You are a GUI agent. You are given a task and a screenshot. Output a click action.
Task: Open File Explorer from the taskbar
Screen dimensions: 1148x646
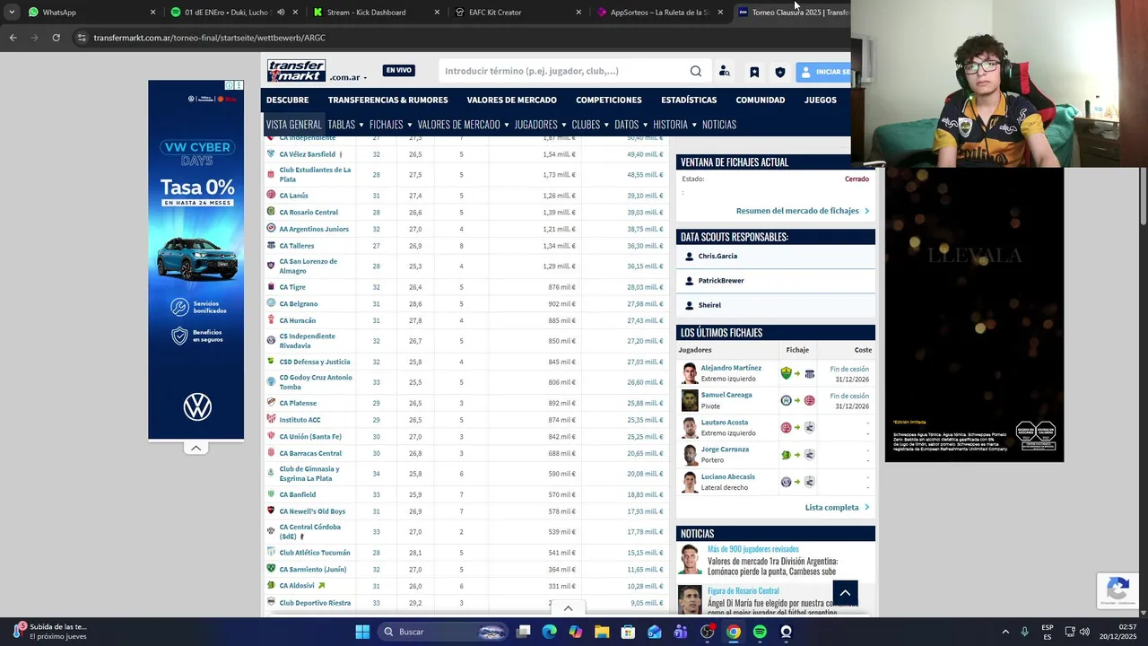click(x=602, y=632)
